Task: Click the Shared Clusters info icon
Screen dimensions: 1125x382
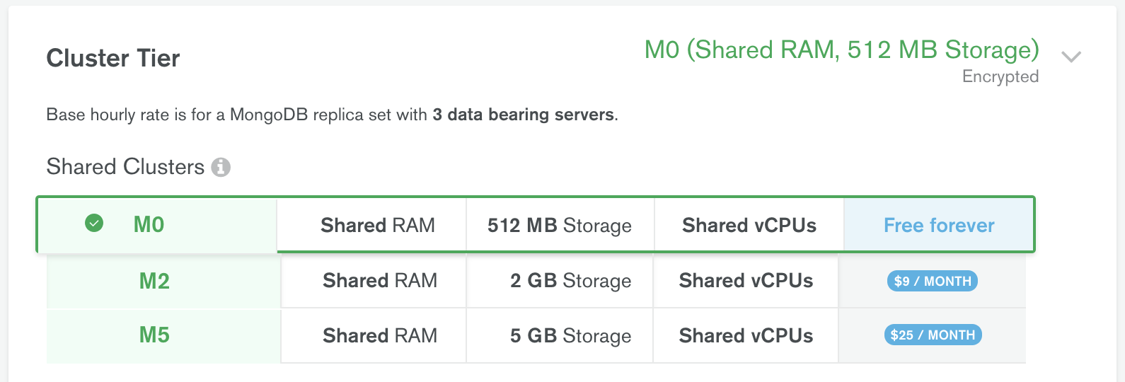Action: click(221, 167)
